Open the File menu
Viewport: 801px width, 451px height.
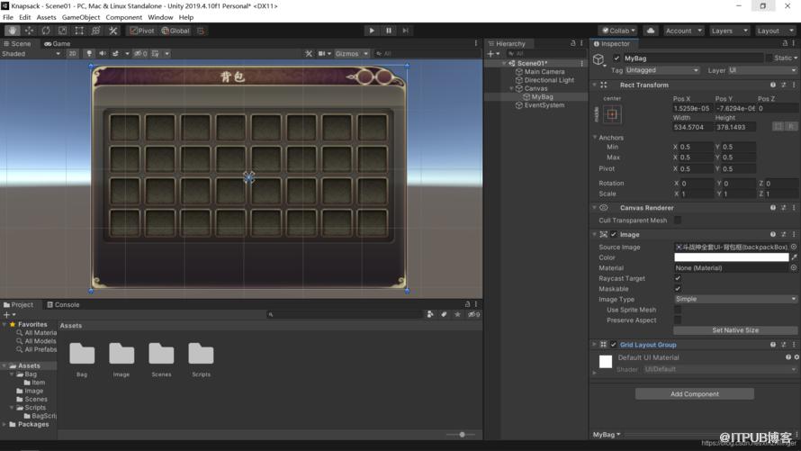[8, 17]
